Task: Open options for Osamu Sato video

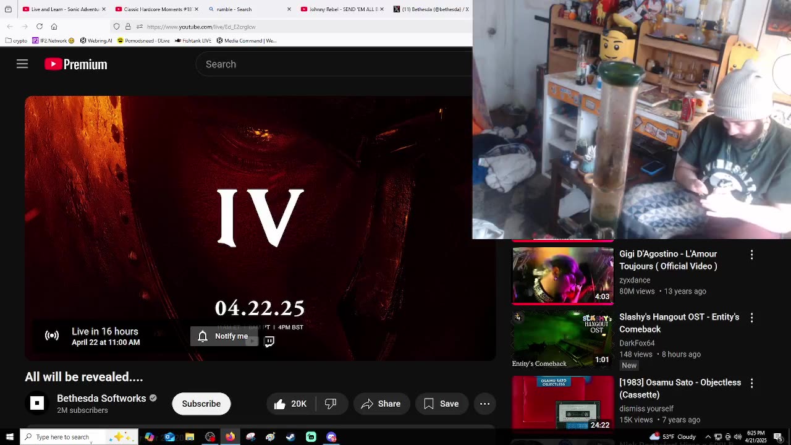Action: 751,383
